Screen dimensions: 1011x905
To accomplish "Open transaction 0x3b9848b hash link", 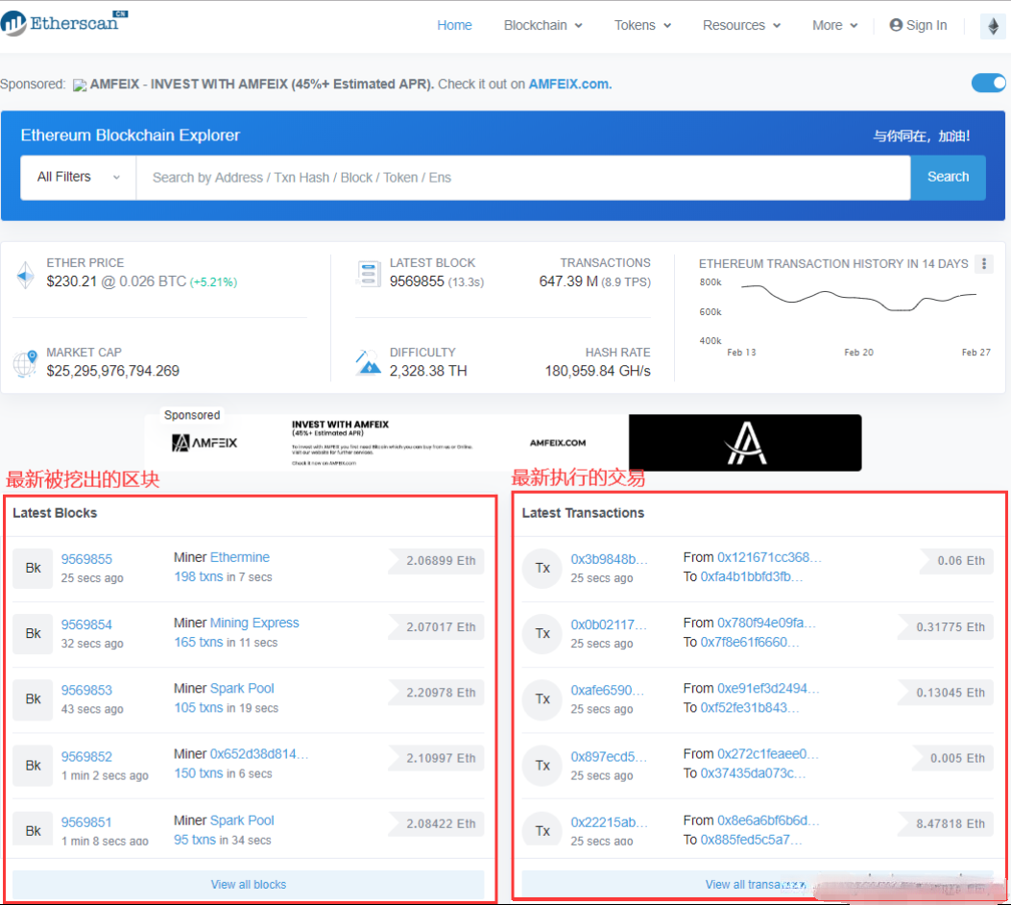I will [609, 559].
